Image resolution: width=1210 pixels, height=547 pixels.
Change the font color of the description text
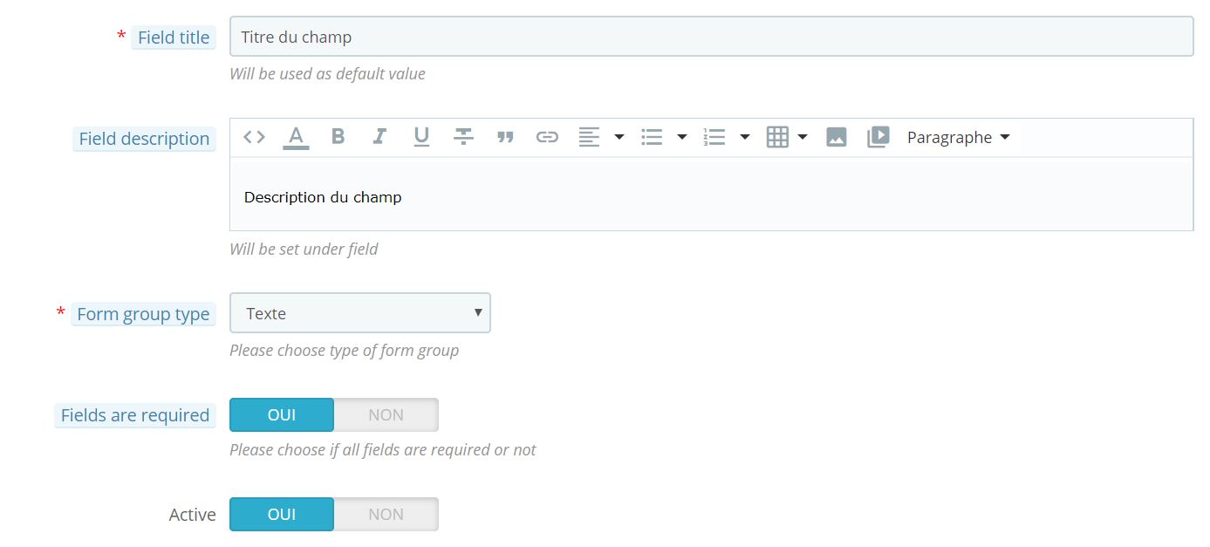[x=296, y=136]
